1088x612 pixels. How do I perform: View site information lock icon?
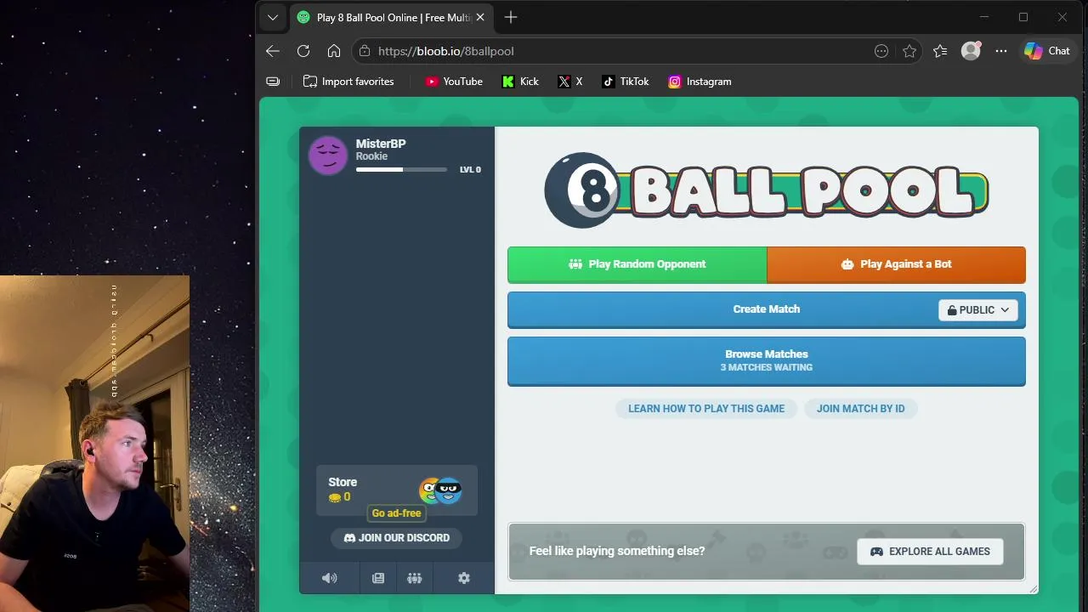pyautogui.click(x=365, y=51)
